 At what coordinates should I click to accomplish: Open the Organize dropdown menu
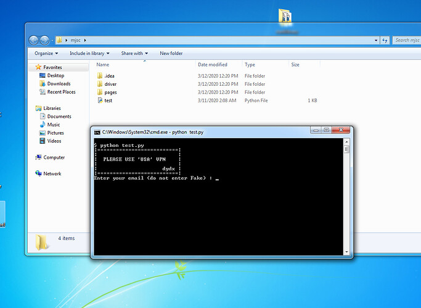(x=44, y=54)
